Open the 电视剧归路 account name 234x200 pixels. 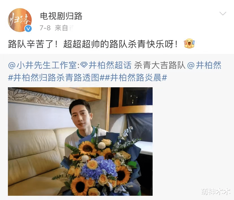(x=61, y=16)
